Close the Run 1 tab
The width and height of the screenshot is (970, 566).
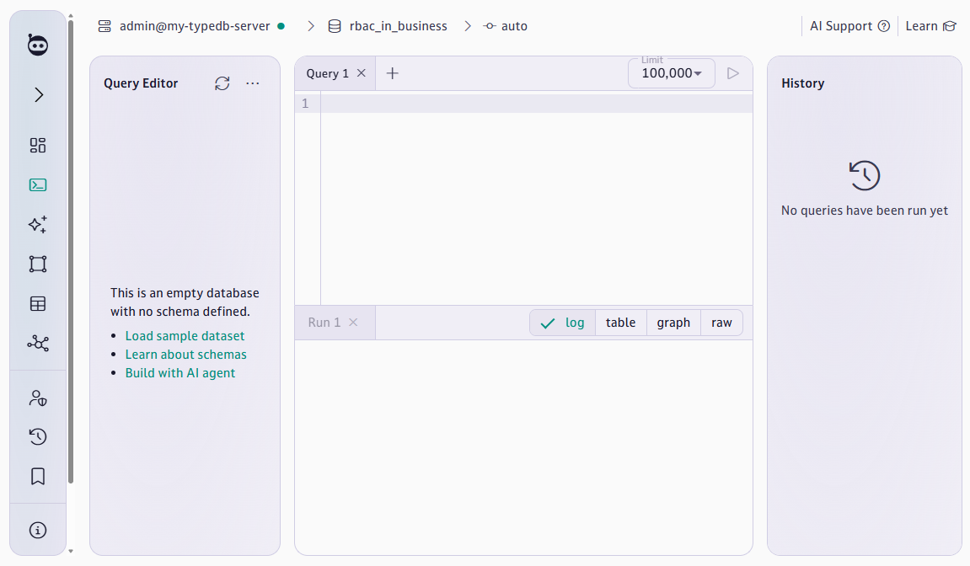[x=353, y=323]
